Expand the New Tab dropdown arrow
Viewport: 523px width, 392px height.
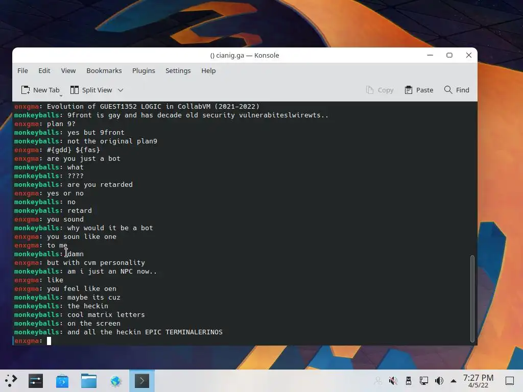[x=61, y=95]
